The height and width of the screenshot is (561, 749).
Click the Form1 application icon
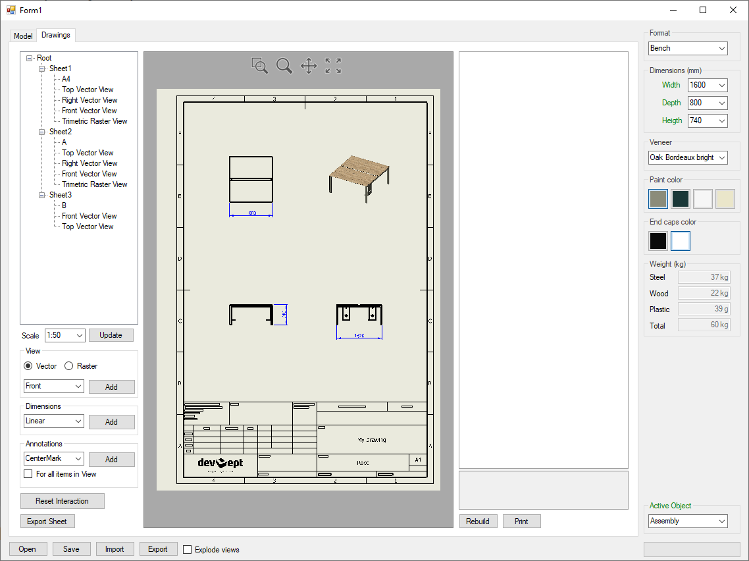click(x=11, y=10)
